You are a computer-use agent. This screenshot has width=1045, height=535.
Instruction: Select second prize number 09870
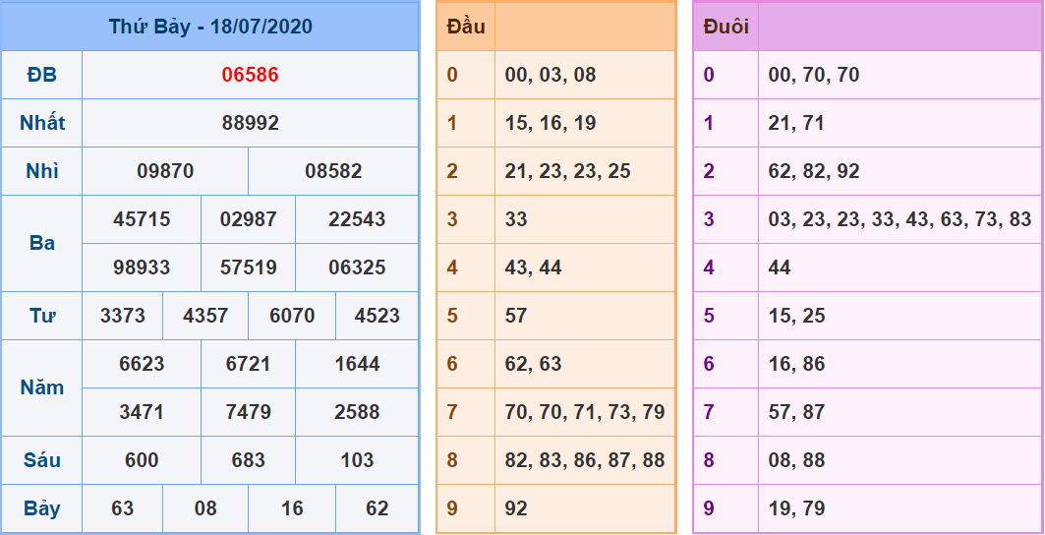point(165,171)
